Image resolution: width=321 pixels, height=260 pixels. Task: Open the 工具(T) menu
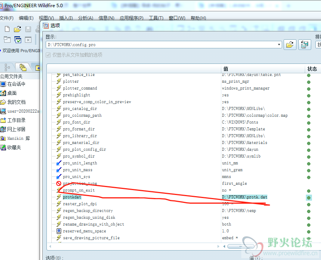156,18
